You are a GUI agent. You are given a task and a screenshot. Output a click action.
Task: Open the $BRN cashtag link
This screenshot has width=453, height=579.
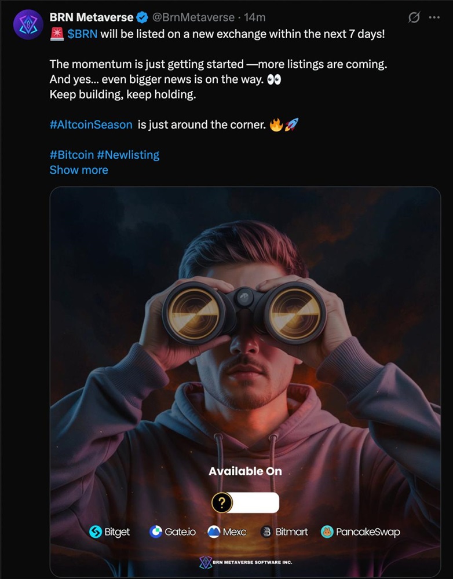[x=82, y=33]
